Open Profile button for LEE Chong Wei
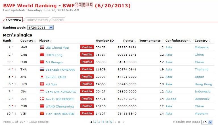The image size is (218, 125). [x=87, y=47]
